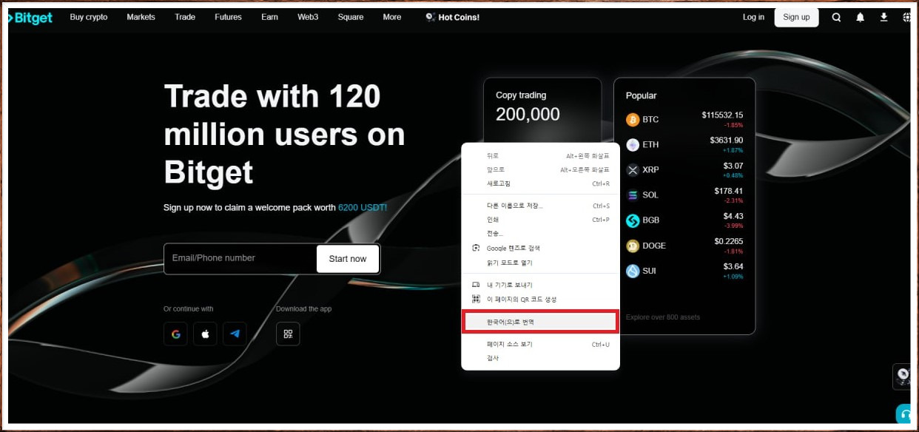Image resolution: width=919 pixels, height=432 pixels.
Task: Click the download app arrow icon
Action: click(883, 17)
